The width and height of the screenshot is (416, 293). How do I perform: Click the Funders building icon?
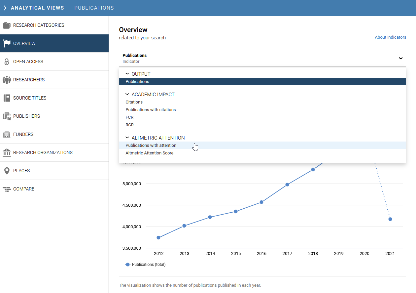click(x=7, y=134)
